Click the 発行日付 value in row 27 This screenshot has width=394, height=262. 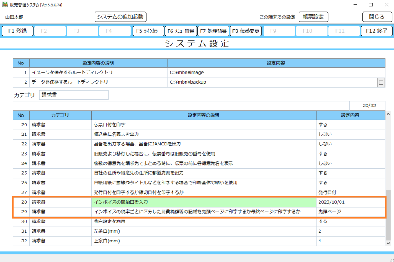pyautogui.click(x=351, y=192)
